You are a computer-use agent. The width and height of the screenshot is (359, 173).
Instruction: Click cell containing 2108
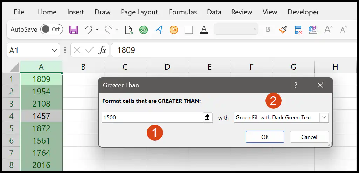[x=41, y=104]
